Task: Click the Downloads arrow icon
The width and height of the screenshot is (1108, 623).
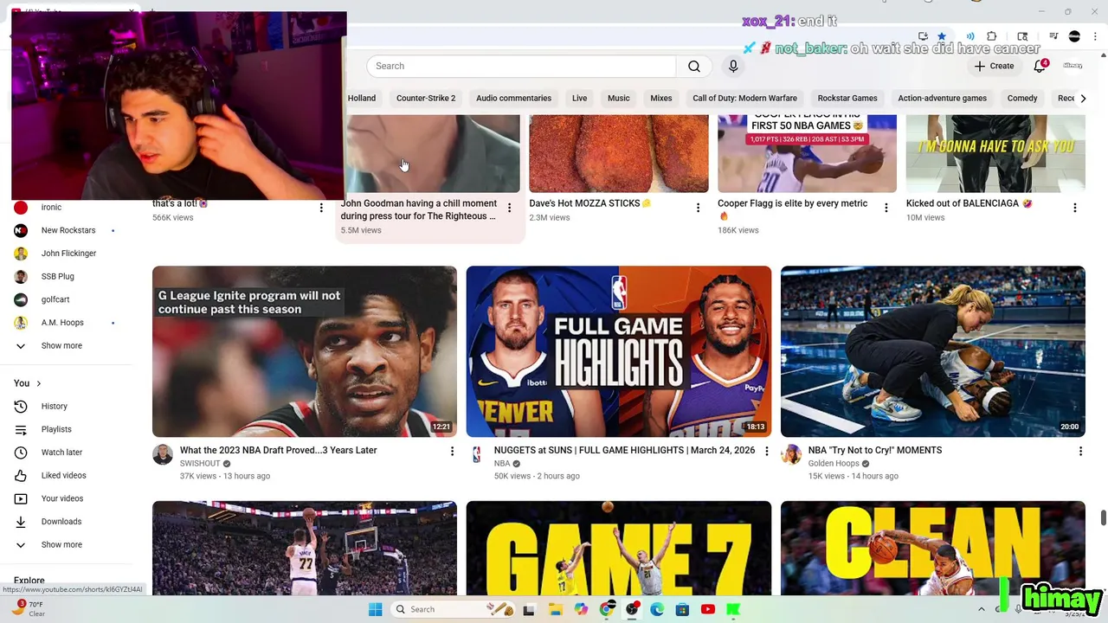Action: pos(21,522)
